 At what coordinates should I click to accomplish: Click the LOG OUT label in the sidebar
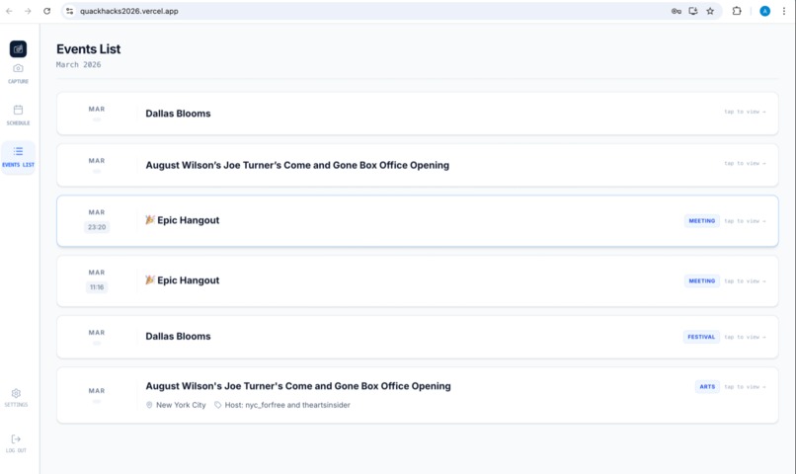tap(16, 450)
